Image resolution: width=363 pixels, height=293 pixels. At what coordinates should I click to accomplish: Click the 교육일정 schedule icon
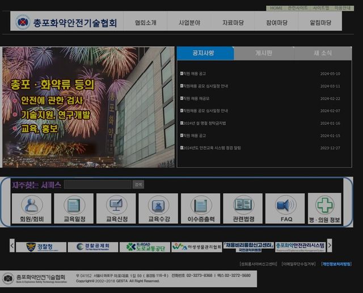74,208
